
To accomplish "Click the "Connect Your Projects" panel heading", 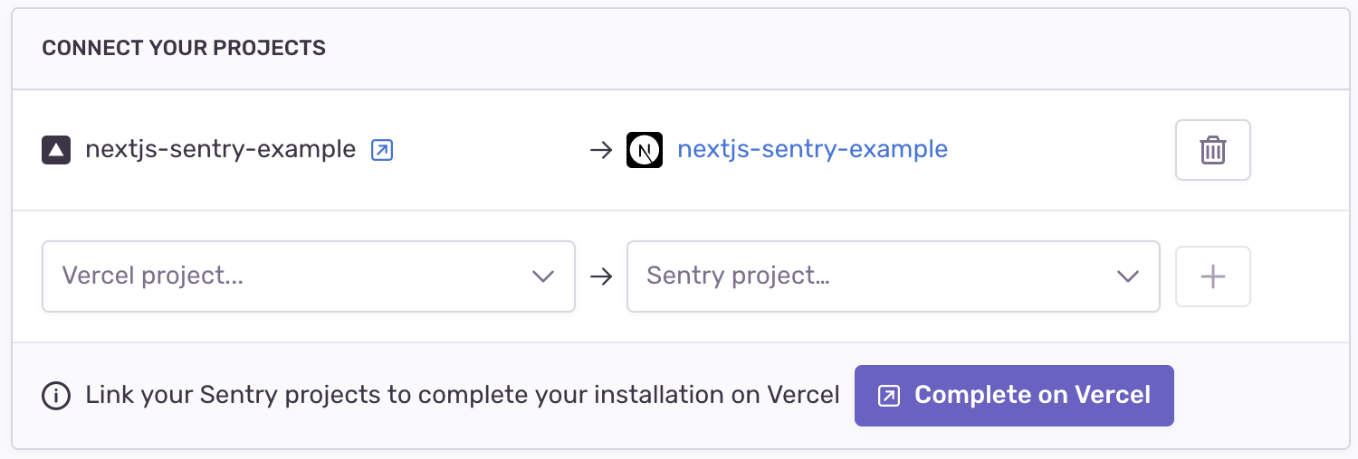I will 184,48.
